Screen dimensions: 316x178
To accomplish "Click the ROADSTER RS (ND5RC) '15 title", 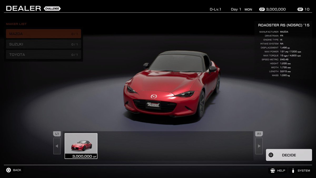I will coord(284,25).
